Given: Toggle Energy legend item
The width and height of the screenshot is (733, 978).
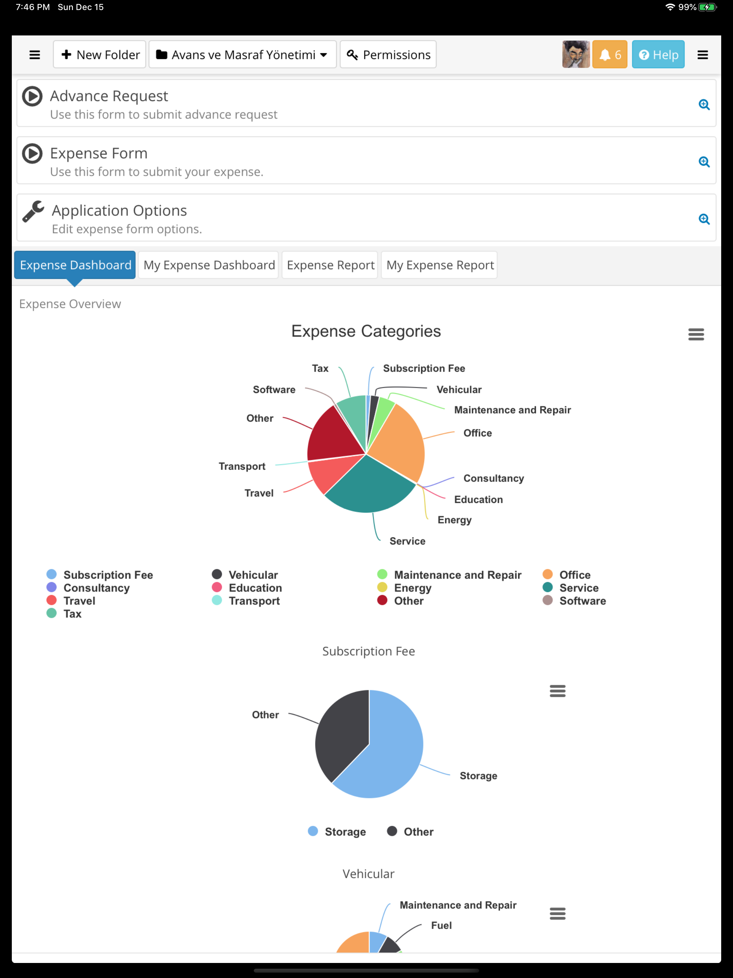Looking at the screenshot, I should click(404, 587).
